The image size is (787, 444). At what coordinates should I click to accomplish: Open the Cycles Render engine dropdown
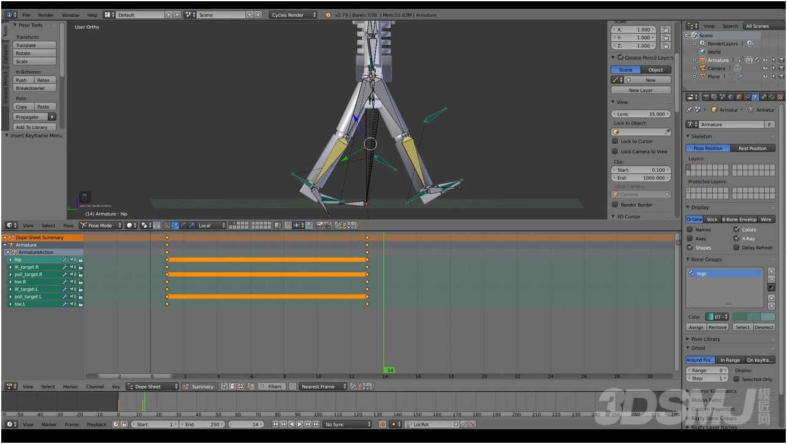point(294,15)
